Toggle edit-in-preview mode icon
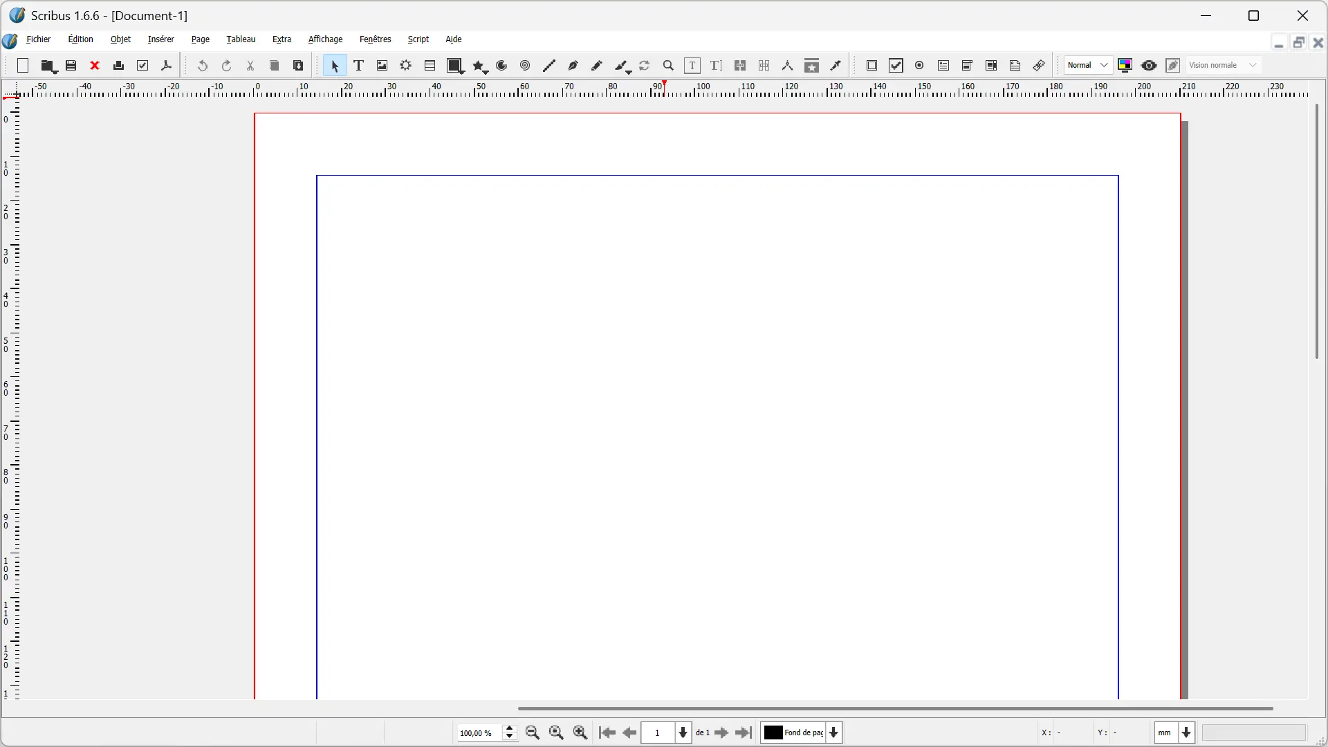The height and width of the screenshot is (747, 1328). coord(1173,66)
